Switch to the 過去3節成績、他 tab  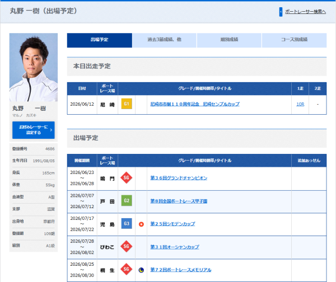(164, 40)
